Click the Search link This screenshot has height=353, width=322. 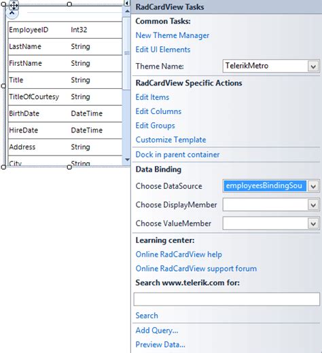click(x=147, y=316)
